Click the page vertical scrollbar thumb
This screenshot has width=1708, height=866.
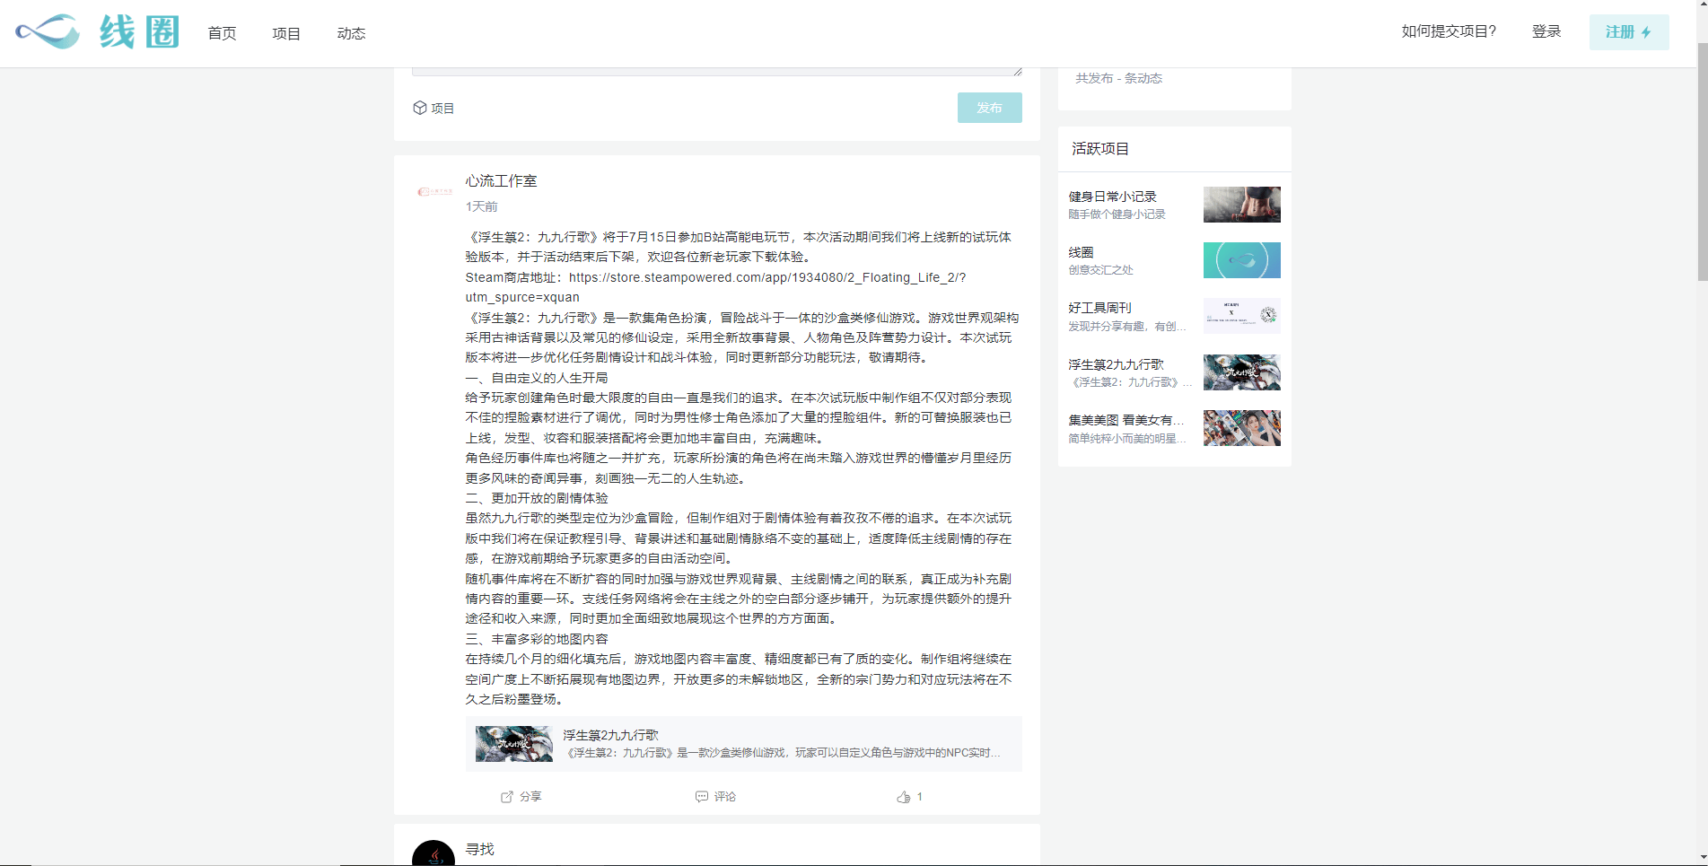pos(1702,162)
